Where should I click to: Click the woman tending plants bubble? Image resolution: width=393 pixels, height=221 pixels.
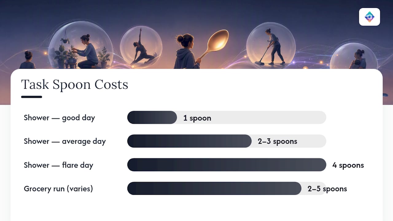(x=81, y=46)
